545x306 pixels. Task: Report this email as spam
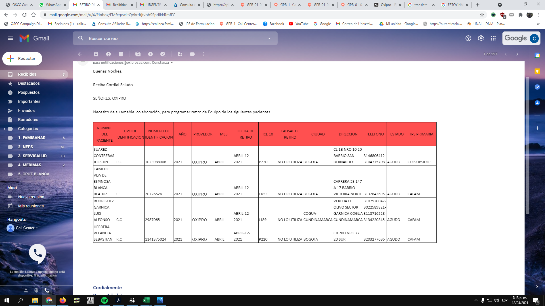coord(108,54)
